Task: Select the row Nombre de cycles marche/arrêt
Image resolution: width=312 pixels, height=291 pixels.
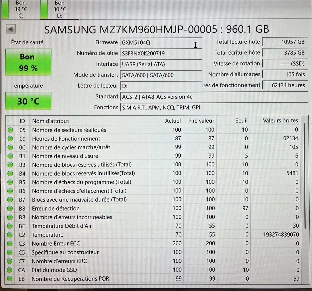Action: coord(153,147)
